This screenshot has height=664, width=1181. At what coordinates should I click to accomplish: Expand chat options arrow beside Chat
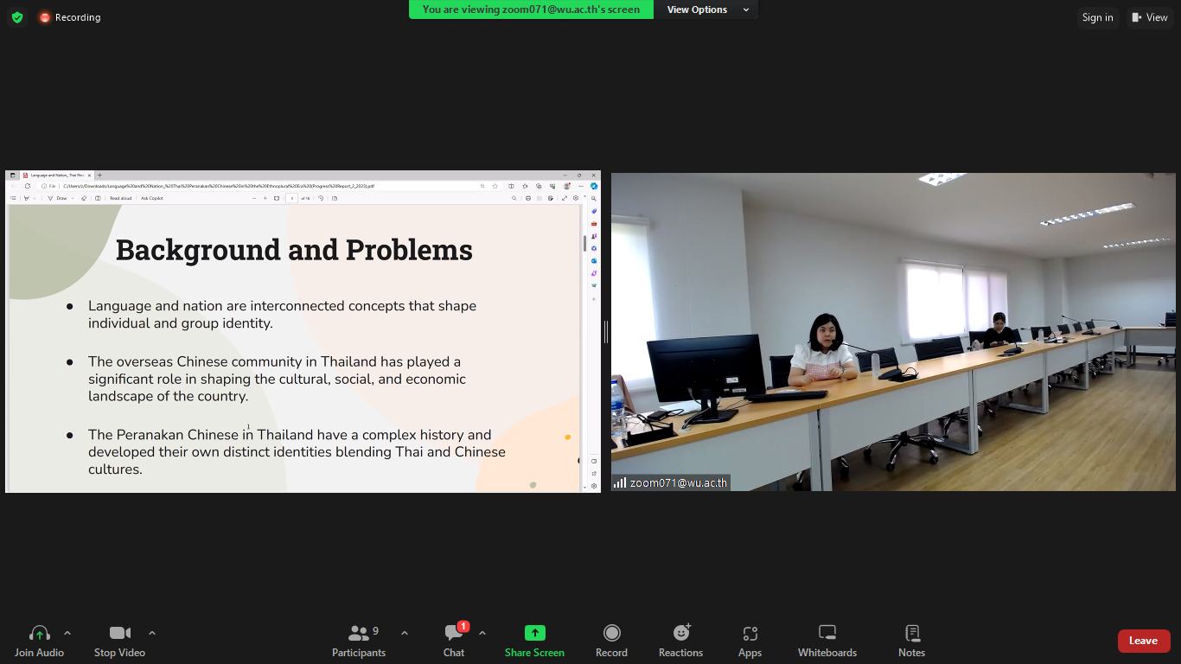[482, 633]
